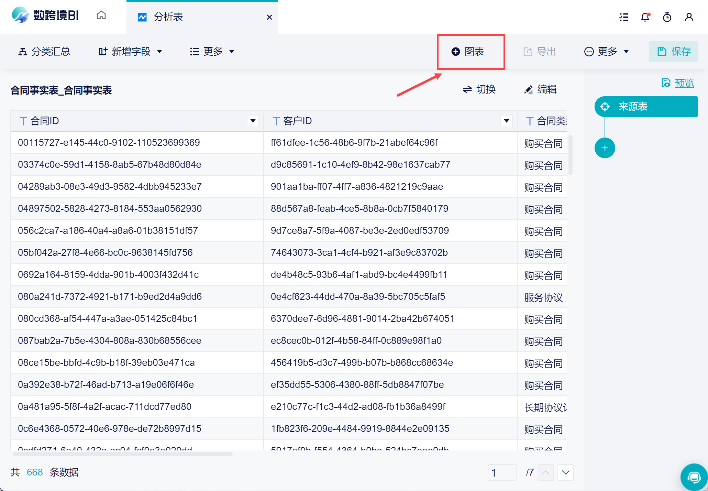Click the 保存 save button
The image size is (708, 491).
pos(673,52)
